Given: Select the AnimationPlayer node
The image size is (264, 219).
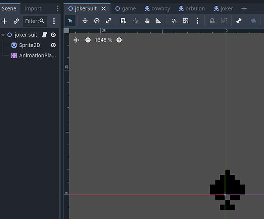Looking at the screenshot, I should 37,56.
